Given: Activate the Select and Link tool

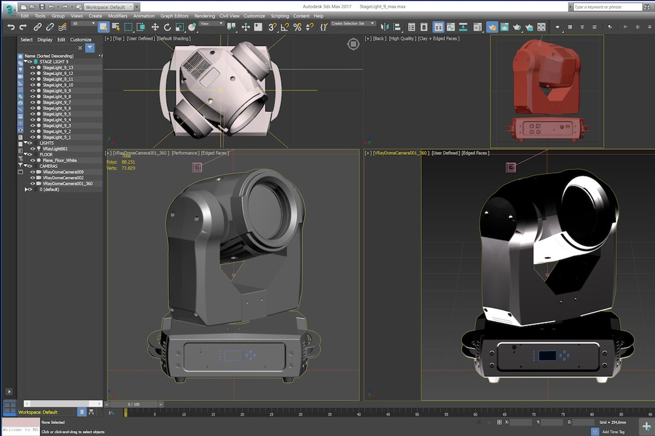Looking at the screenshot, I should tap(38, 27).
